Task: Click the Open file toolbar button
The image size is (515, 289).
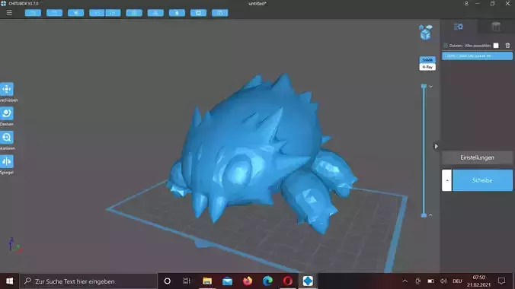Action: point(33,13)
